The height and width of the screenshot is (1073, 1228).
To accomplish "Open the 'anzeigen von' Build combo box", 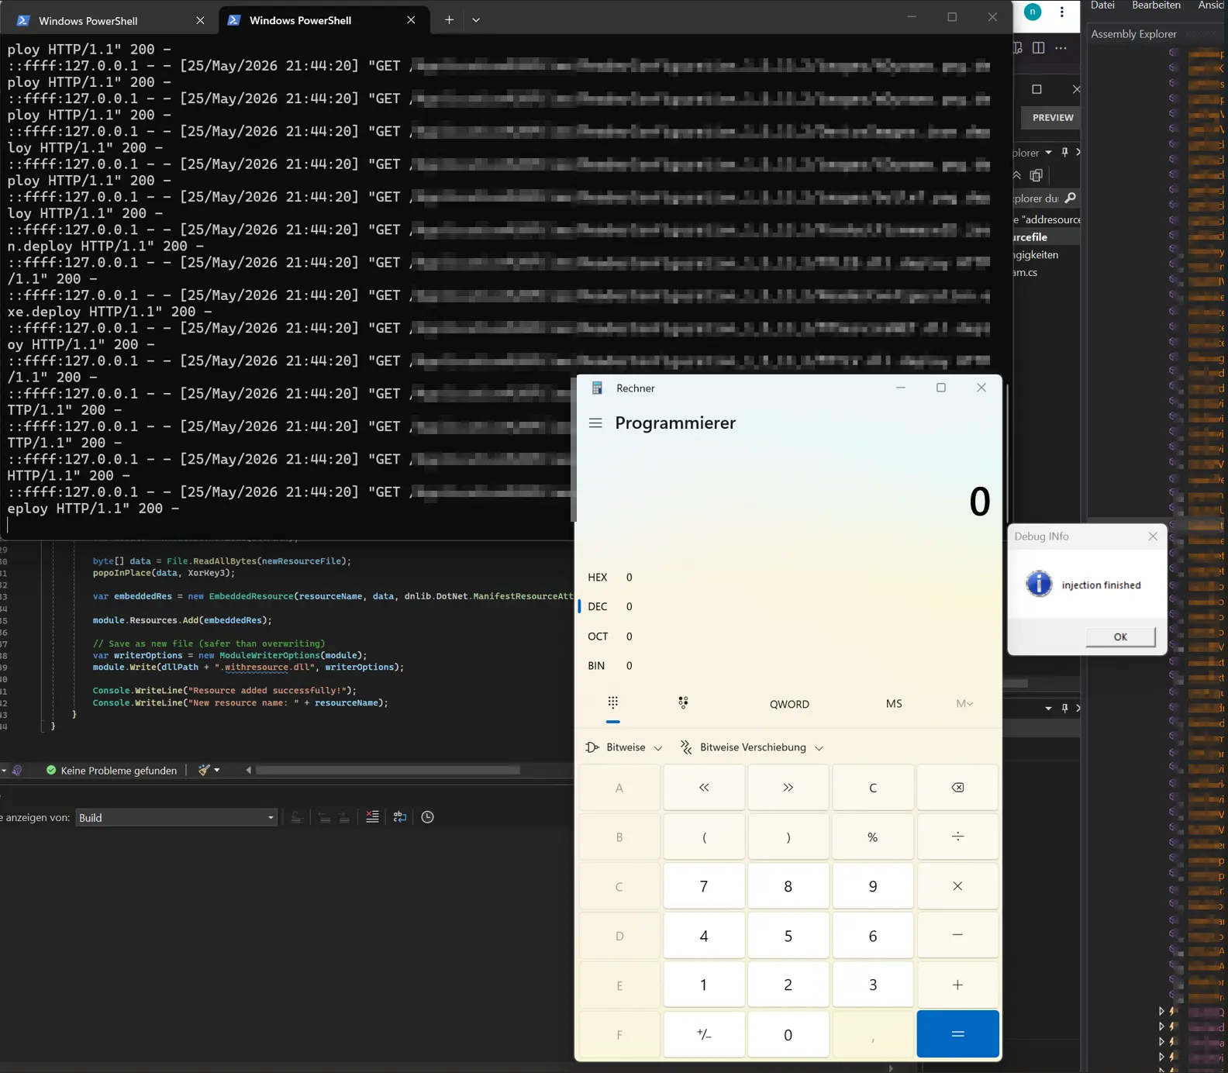I will [177, 817].
